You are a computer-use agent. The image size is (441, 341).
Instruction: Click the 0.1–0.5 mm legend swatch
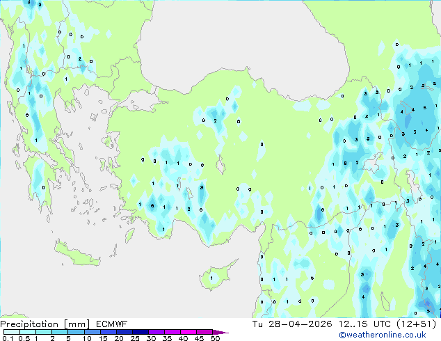click(12, 332)
